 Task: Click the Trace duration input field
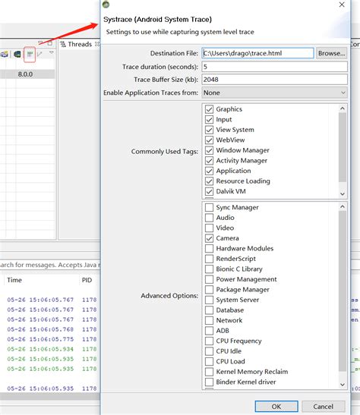(274, 67)
